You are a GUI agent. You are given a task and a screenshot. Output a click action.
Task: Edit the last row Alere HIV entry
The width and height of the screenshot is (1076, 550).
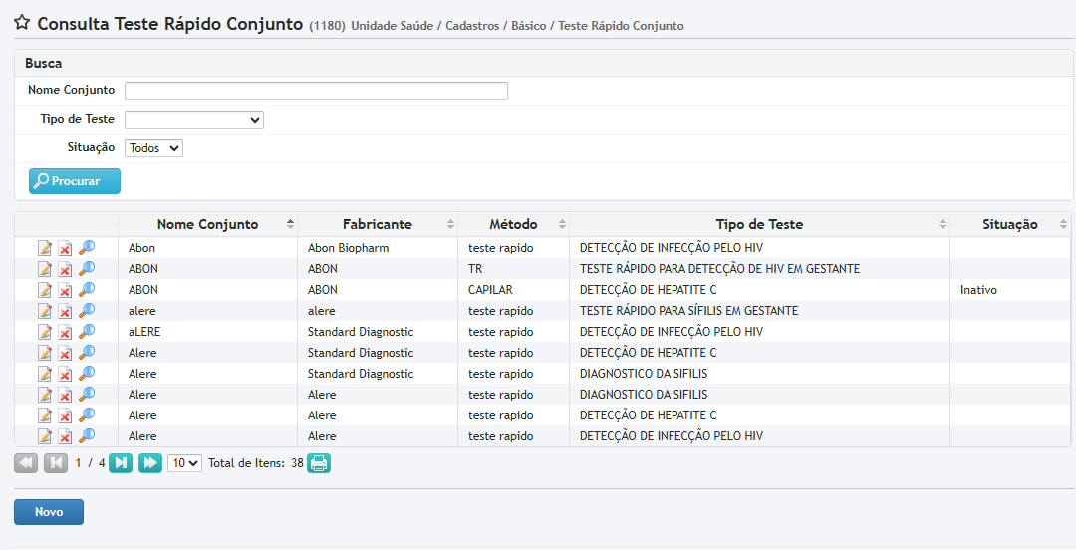click(x=45, y=436)
